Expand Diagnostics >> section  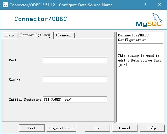click(61, 128)
